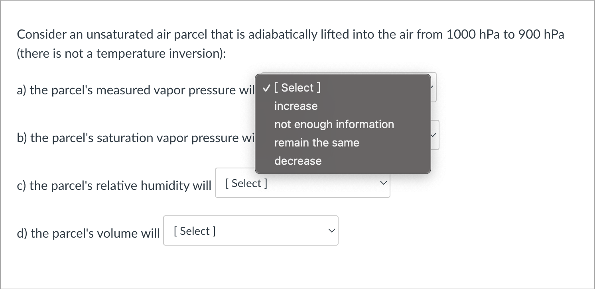Click the label for question part c

pyautogui.click(x=114, y=185)
